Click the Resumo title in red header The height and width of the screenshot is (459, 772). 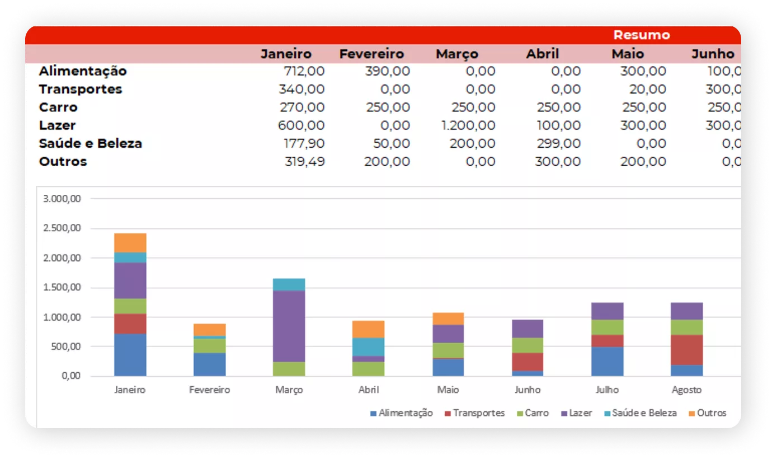(641, 35)
